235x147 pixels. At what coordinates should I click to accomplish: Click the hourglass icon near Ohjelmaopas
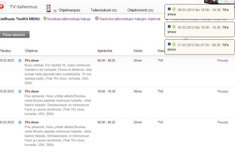tap(48, 8)
